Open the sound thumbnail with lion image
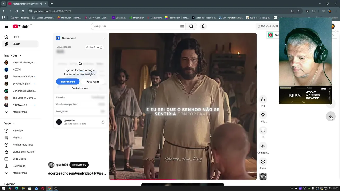Screen dimensions: 340x191 point(263,176)
